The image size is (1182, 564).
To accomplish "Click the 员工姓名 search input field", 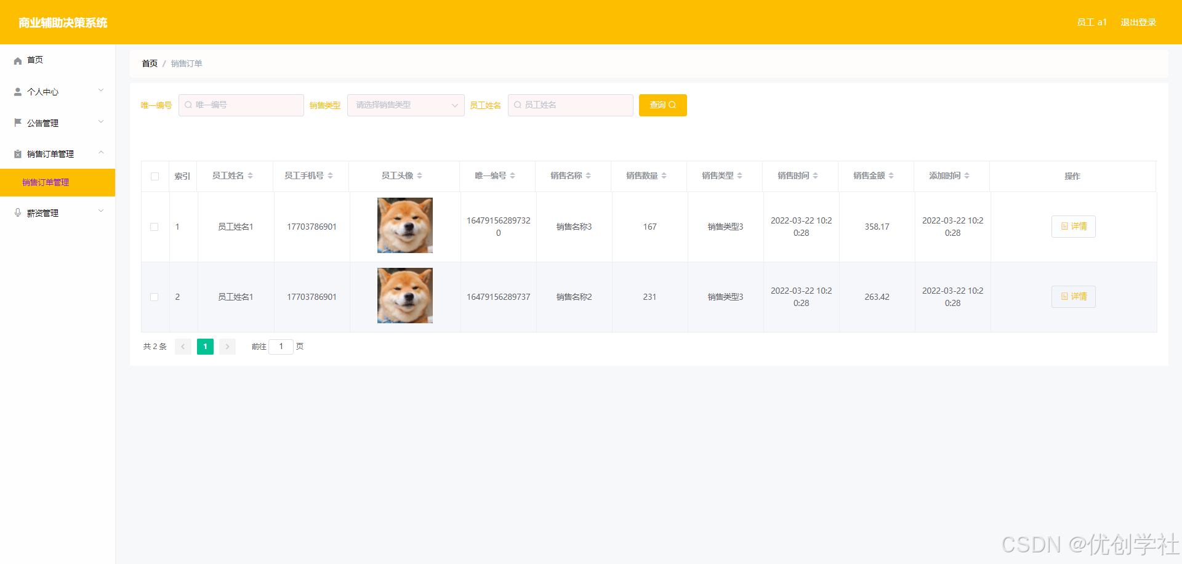I will click(571, 105).
